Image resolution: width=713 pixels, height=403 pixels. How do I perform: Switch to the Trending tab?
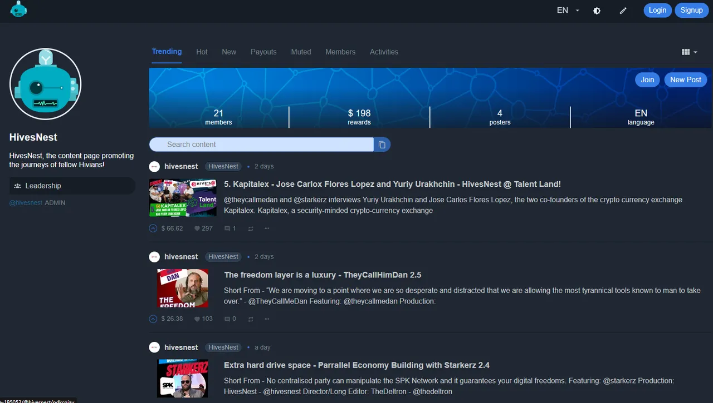pos(167,52)
